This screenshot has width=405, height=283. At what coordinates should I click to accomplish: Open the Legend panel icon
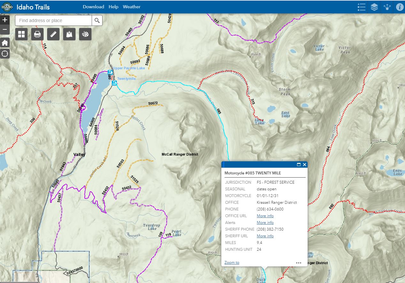point(361,7)
